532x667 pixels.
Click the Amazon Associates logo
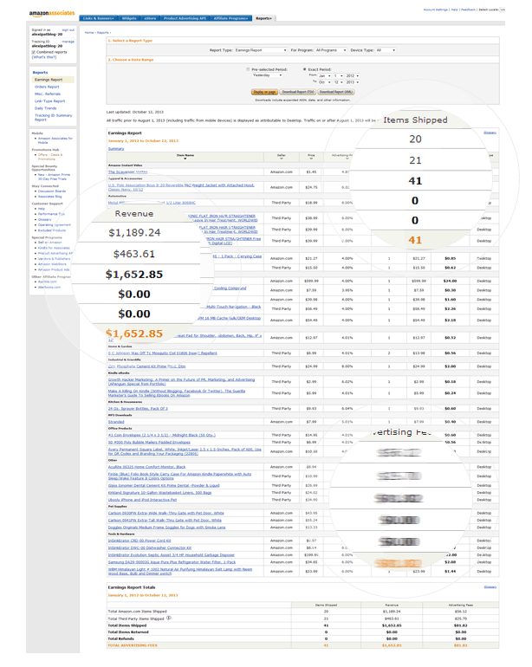click(x=52, y=13)
